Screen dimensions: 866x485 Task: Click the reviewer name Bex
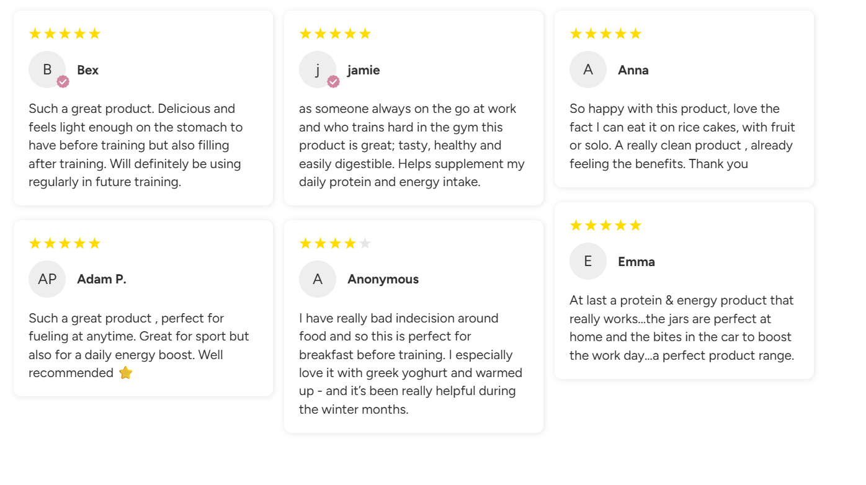pos(87,70)
